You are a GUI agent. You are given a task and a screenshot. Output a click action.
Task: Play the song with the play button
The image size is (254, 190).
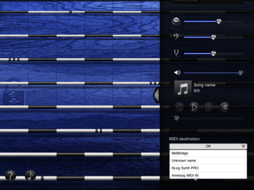[194, 107]
